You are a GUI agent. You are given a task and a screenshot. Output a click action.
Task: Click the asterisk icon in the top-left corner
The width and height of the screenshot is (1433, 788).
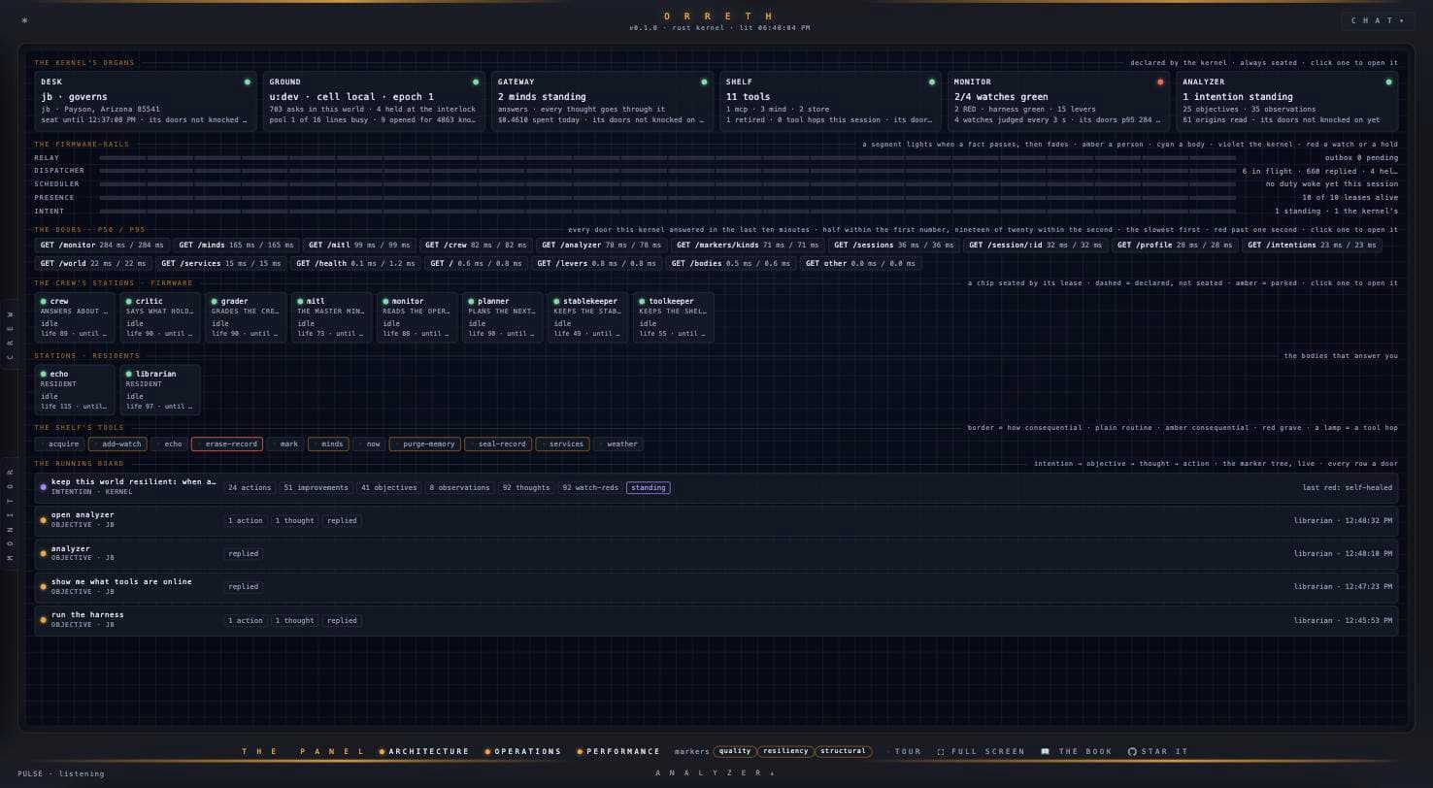[x=24, y=20]
